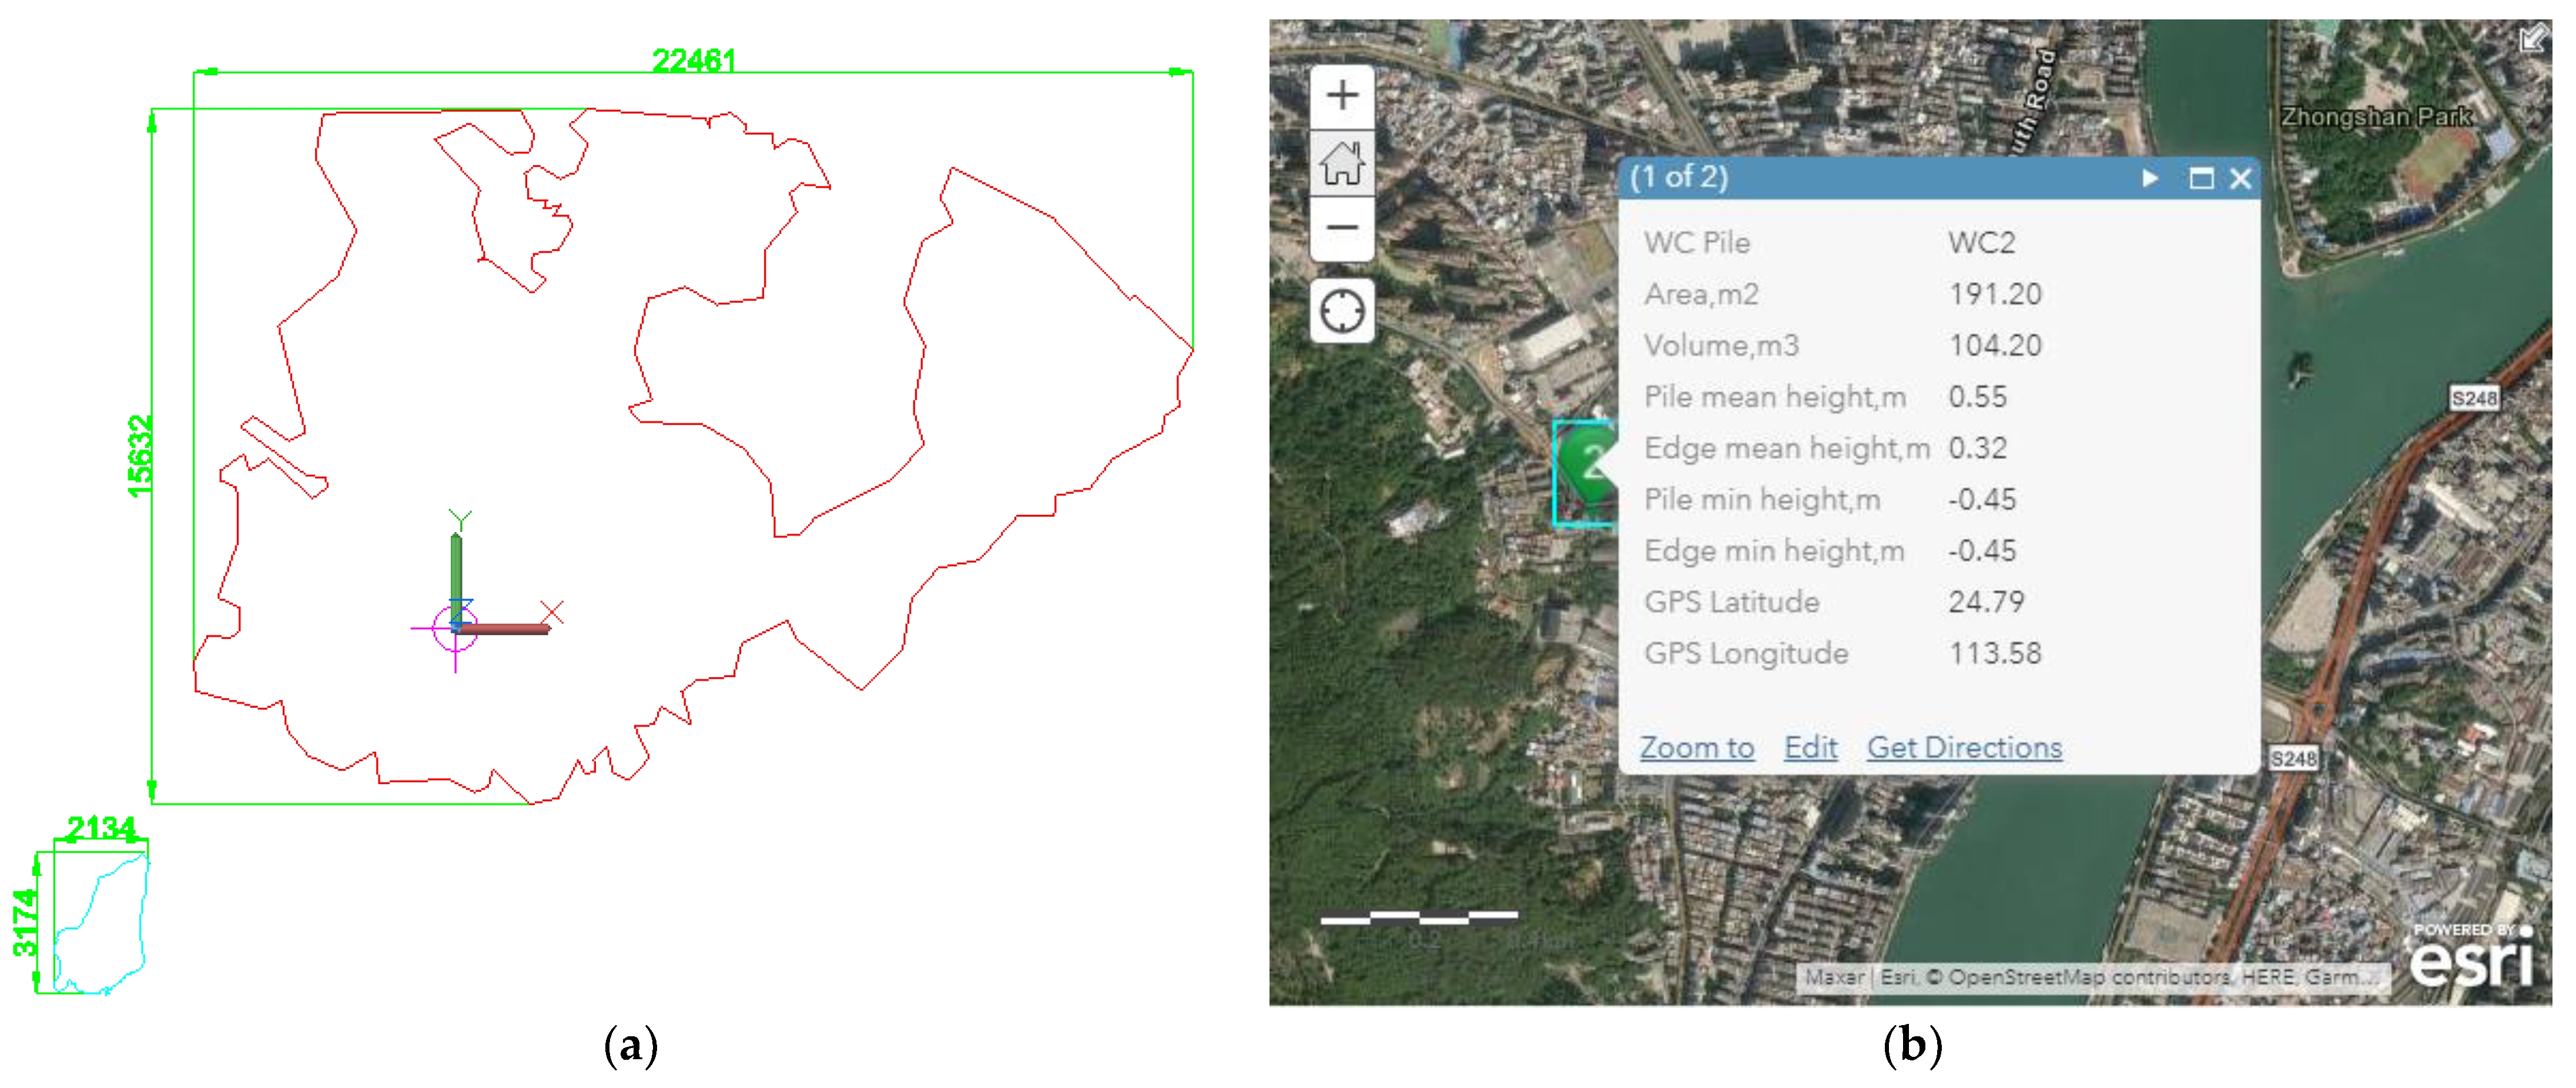Click the 15632 height dimension label
Viewport: 2576px width, 1088px height.
pos(140,456)
